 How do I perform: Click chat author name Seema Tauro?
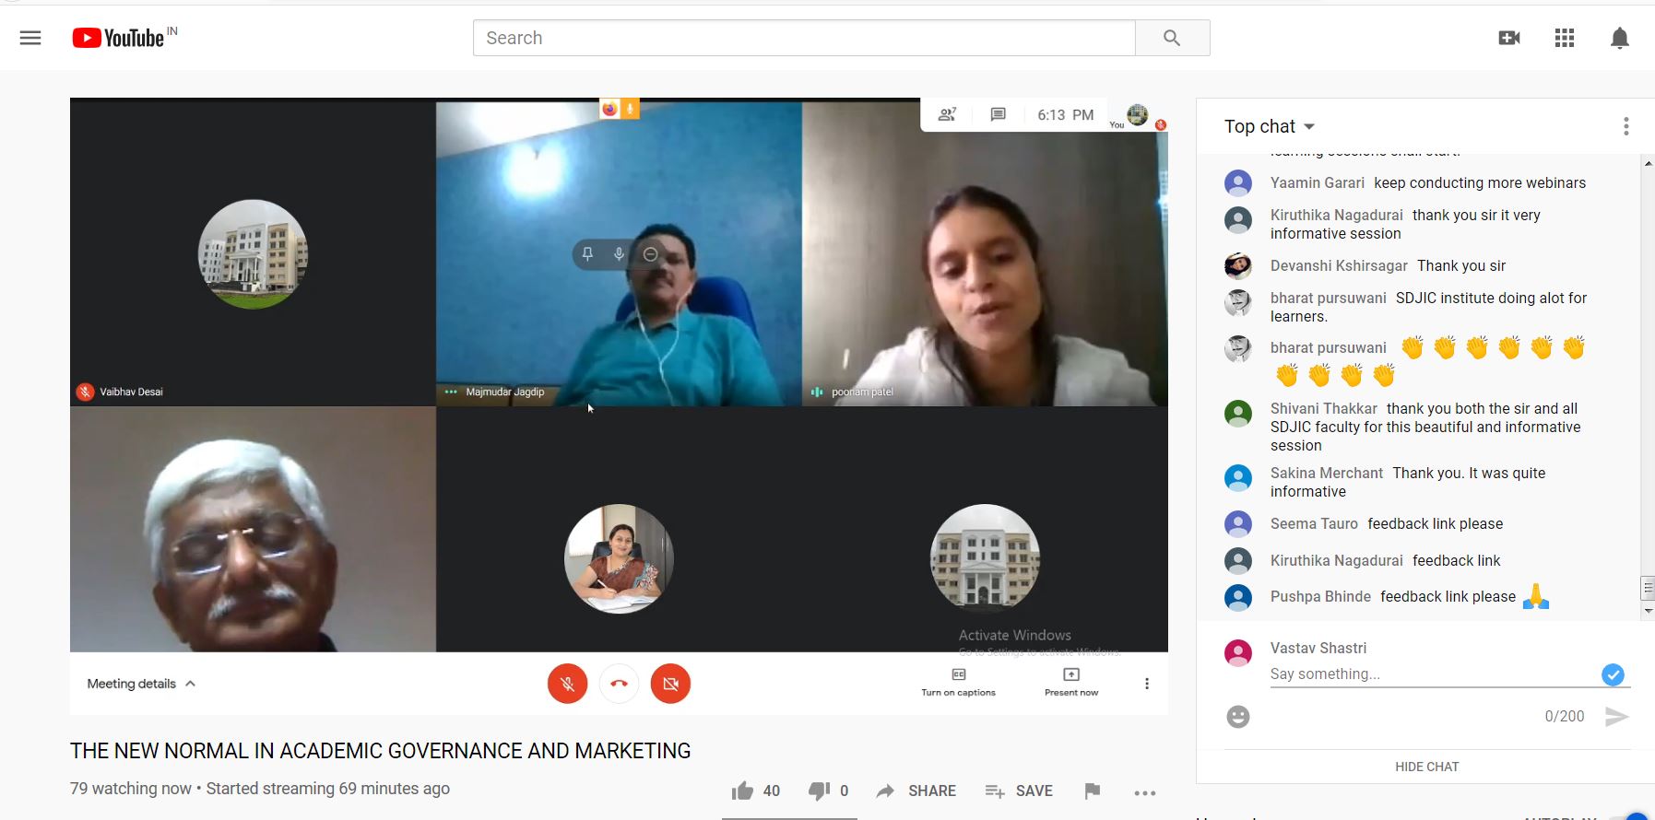tap(1314, 523)
